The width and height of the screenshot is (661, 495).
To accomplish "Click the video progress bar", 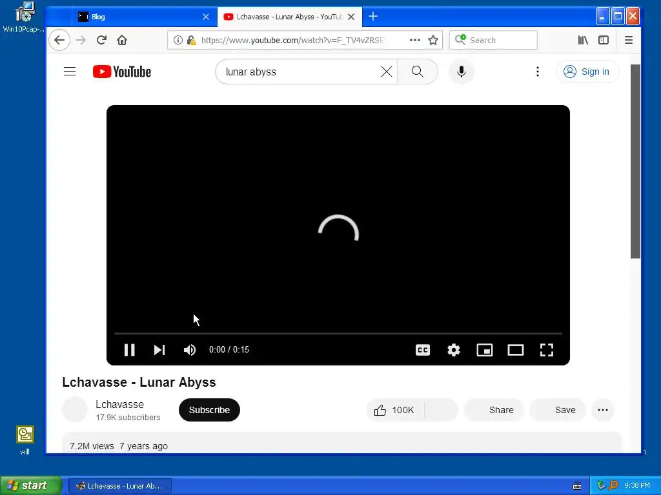I will (x=338, y=333).
